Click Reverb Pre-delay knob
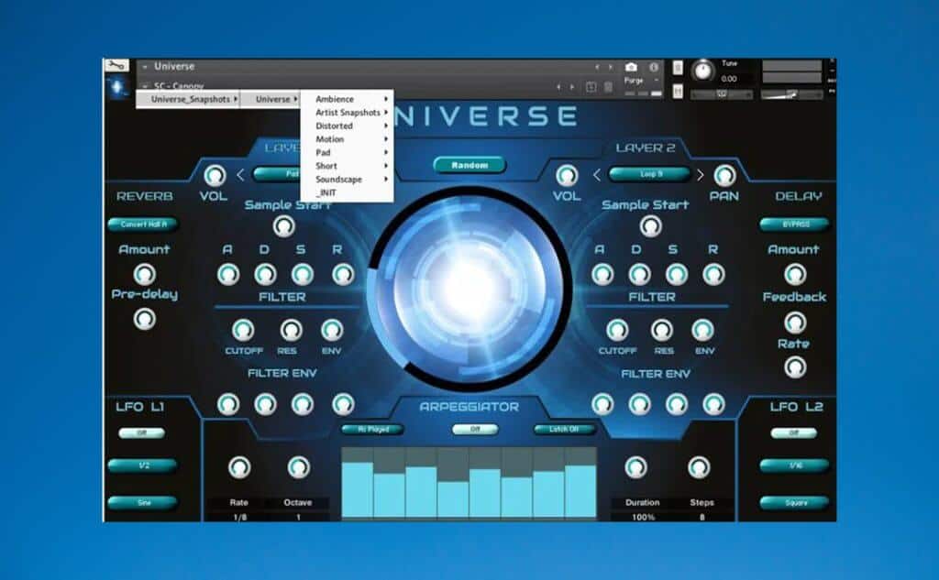This screenshot has width=939, height=580. (x=144, y=319)
